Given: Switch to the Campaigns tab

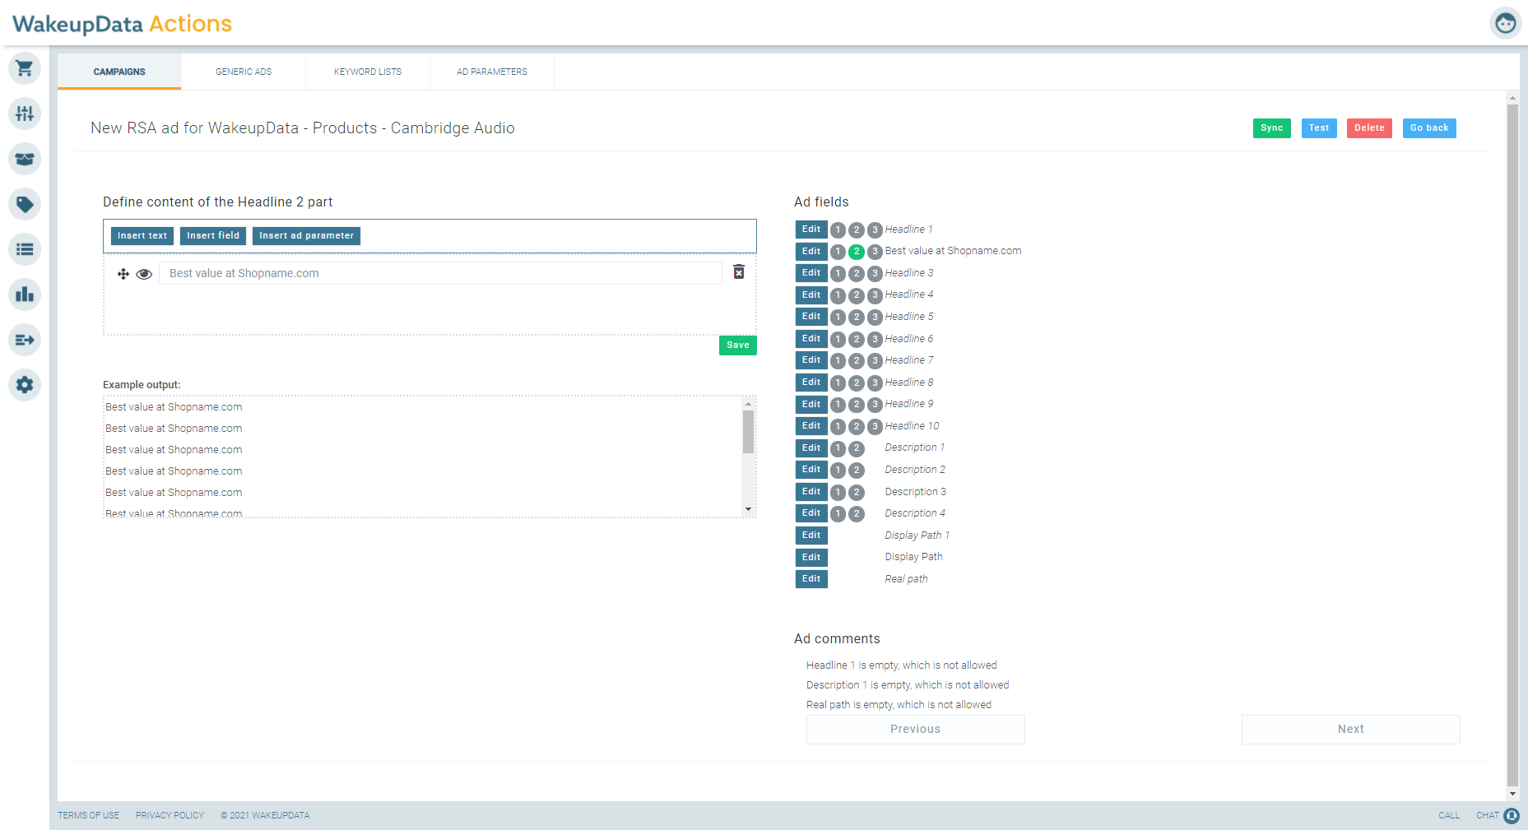Looking at the screenshot, I should 119,72.
